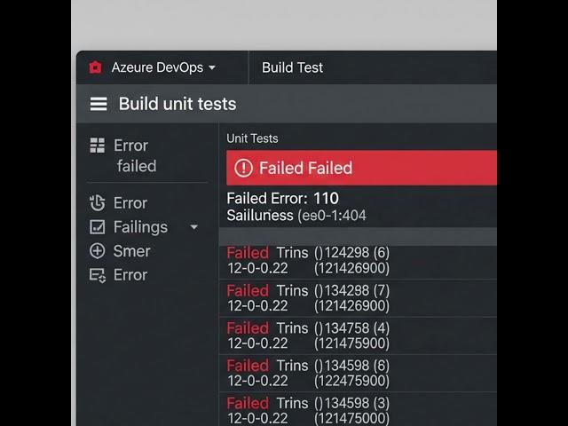Click the list icon beside bottom Error

[98, 275]
